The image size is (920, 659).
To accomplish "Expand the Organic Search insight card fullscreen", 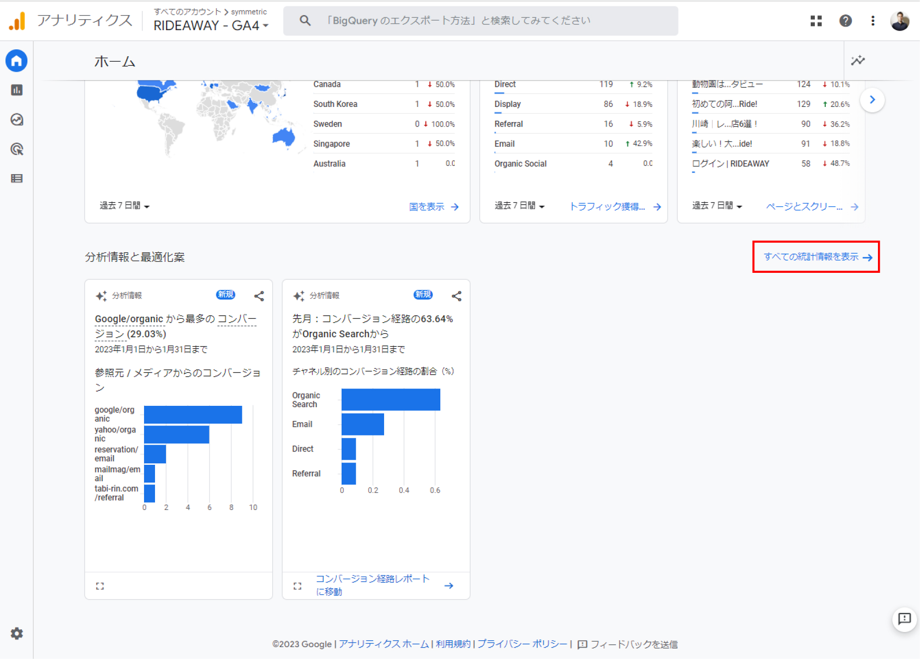I will click(297, 586).
